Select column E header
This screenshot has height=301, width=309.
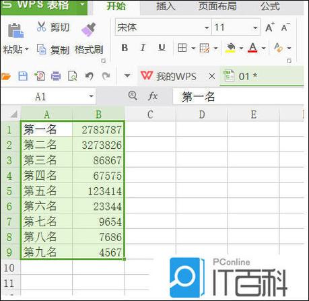[253, 114]
